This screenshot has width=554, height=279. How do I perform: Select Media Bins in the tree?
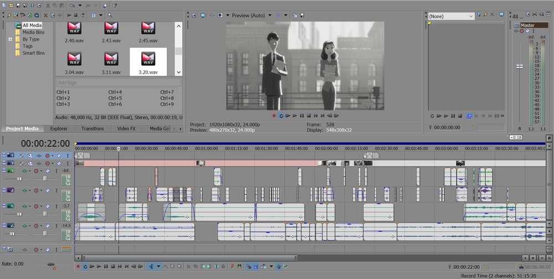click(34, 32)
